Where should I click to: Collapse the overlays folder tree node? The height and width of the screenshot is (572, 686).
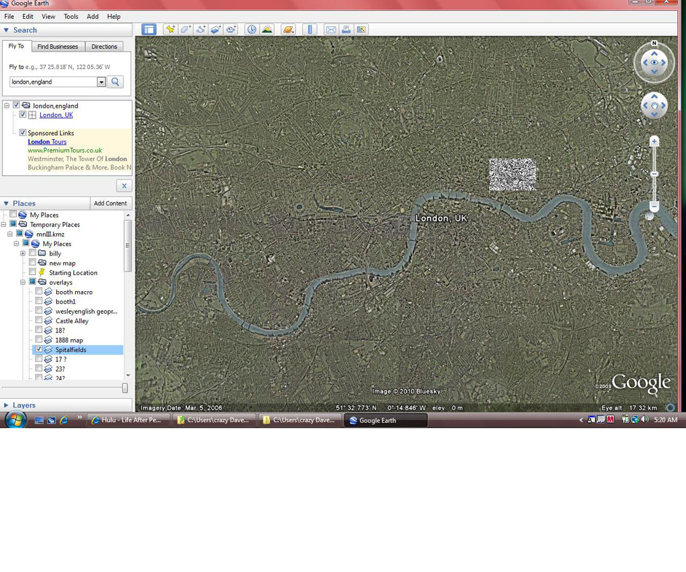(x=23, y=282)
